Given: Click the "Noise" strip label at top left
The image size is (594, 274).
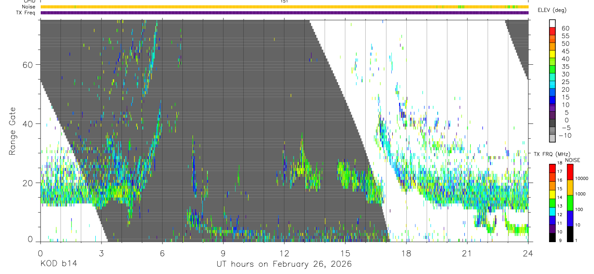Looking at the screenshot, I should tap(29, 7).
